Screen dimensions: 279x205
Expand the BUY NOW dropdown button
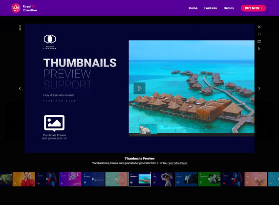pos(254,8)
